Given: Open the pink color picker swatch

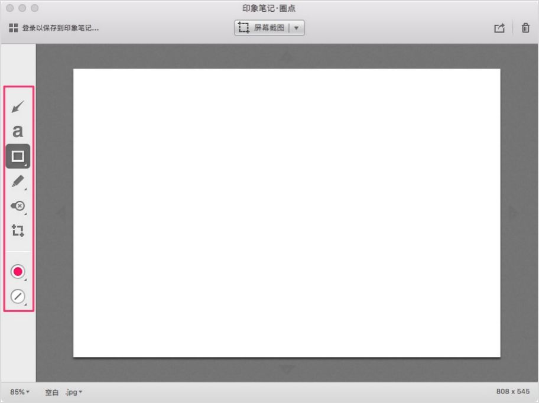Looking at the screenshot, I should pos(18,271).
